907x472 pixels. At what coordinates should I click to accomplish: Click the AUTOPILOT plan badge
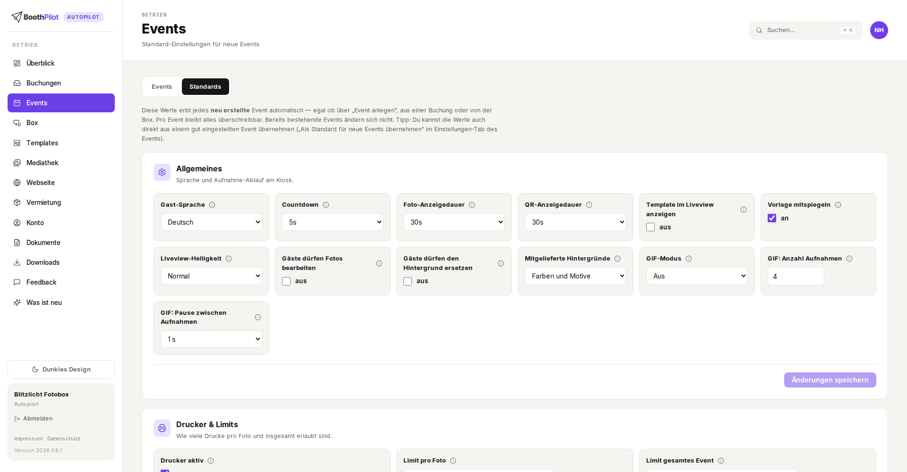tap(83, 17)
